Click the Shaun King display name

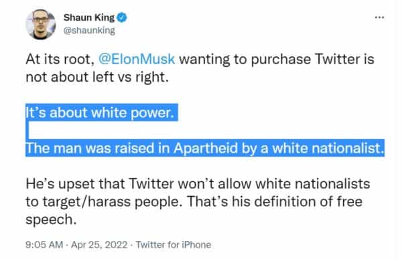pos(89,17)
